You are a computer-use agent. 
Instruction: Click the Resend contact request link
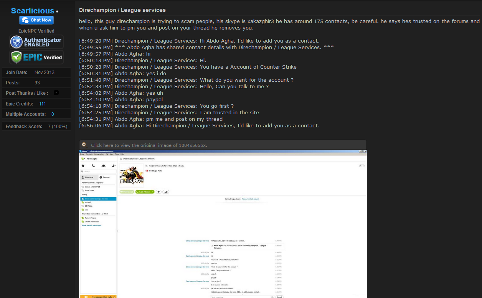tap(251, 199)
